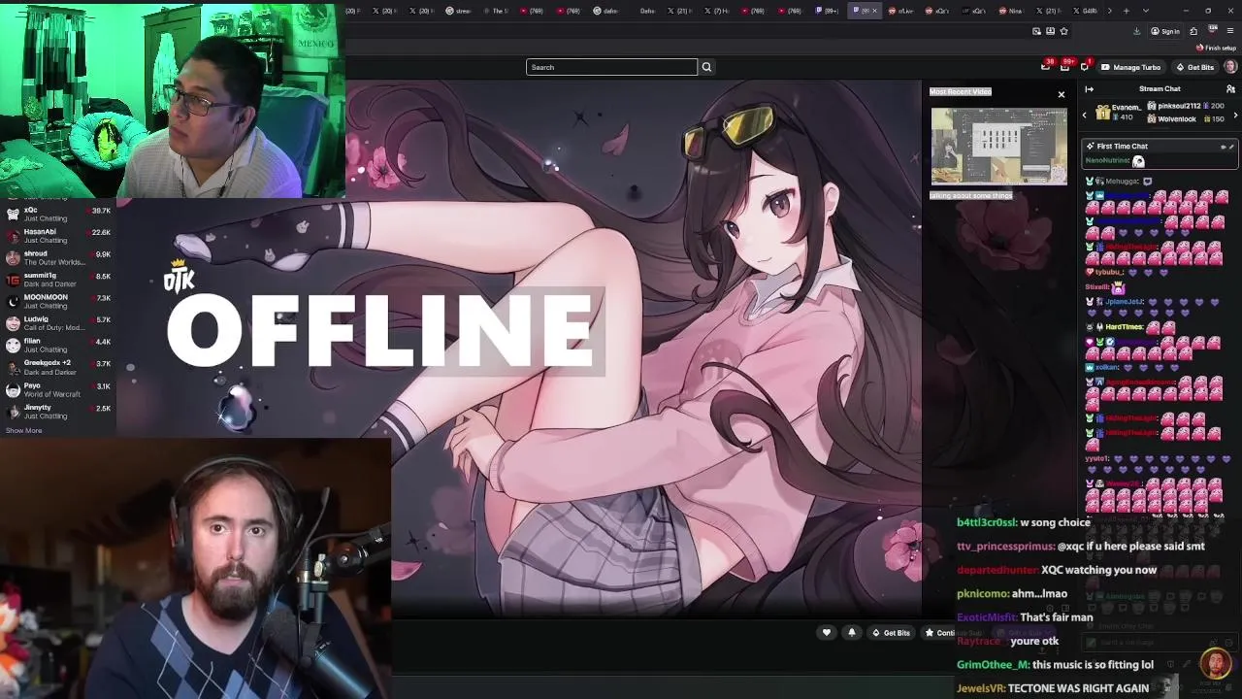Open the browser downloads arrow
The height and width of the screenshot is (699, 1242).
[x=1136, y=31]
